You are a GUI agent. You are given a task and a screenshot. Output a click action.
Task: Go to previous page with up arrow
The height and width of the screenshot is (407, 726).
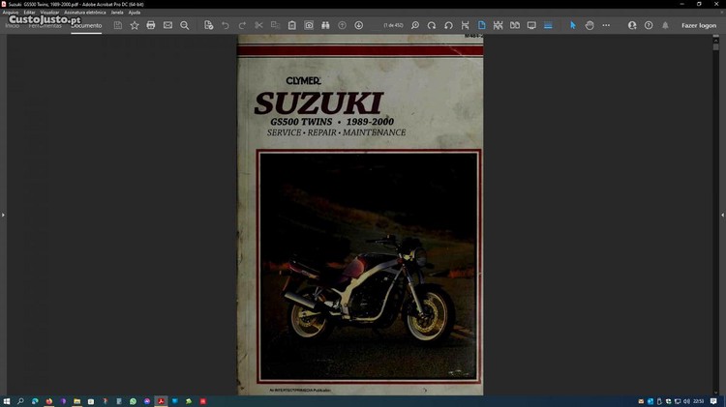[342, 25]
